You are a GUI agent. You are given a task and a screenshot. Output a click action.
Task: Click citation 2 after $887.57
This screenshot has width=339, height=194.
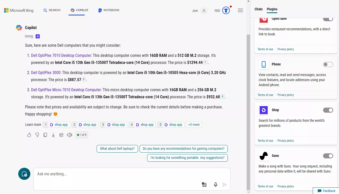pos(84,79)
